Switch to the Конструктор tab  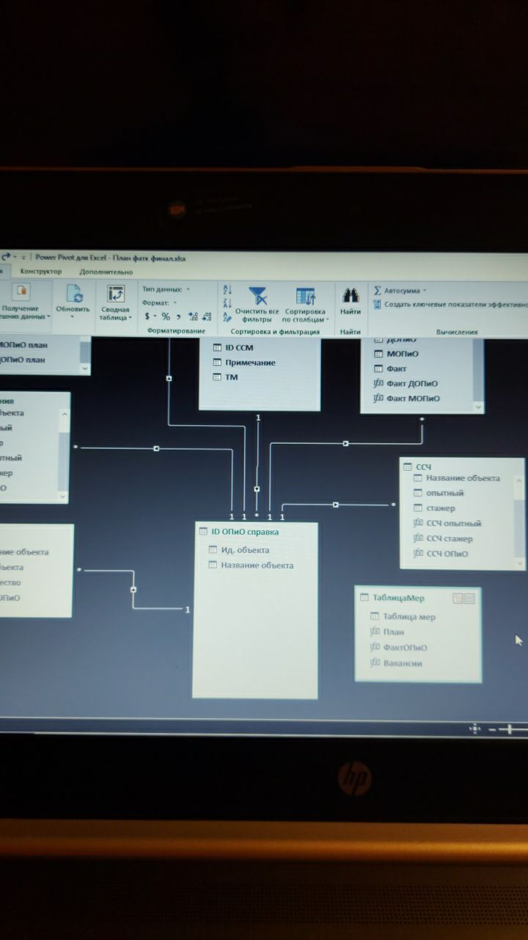click(41, 272)
